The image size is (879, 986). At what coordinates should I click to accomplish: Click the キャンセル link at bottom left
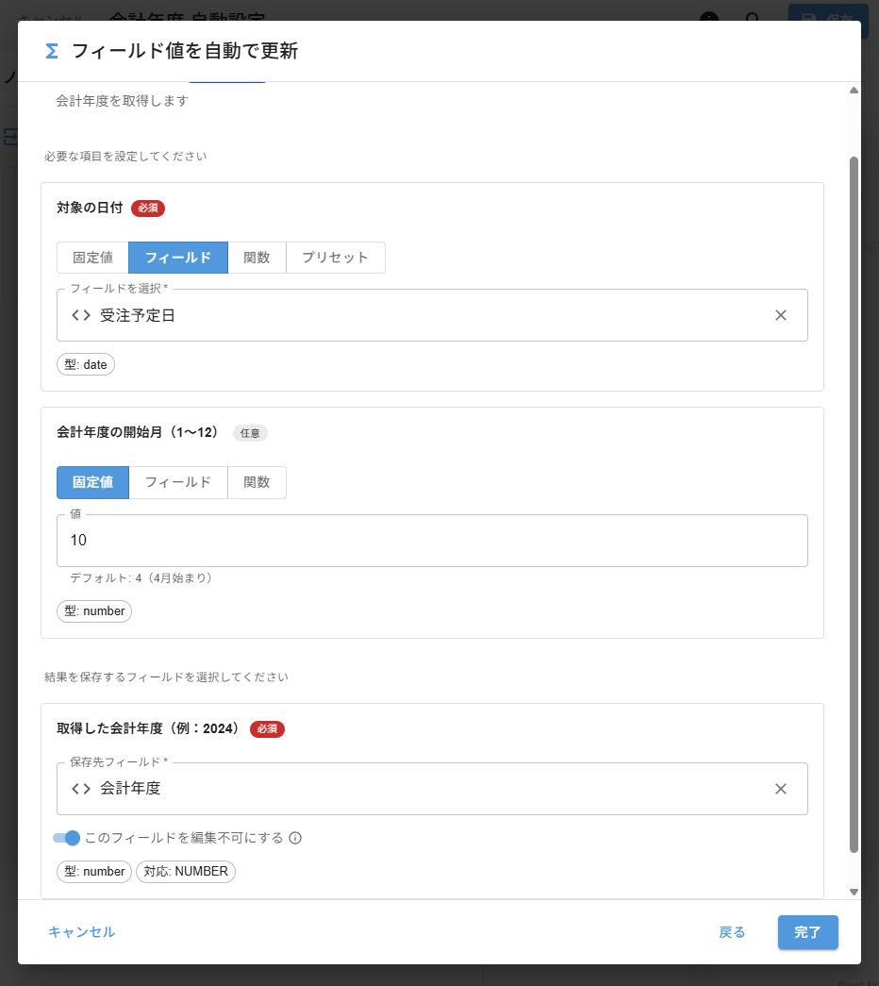[x=81, y=932]
